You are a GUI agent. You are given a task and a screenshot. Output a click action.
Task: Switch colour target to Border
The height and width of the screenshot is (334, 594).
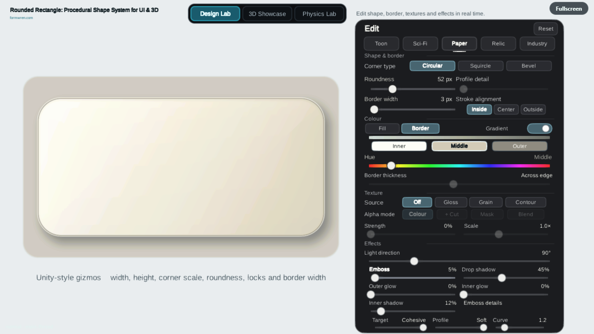click(420, 128)
